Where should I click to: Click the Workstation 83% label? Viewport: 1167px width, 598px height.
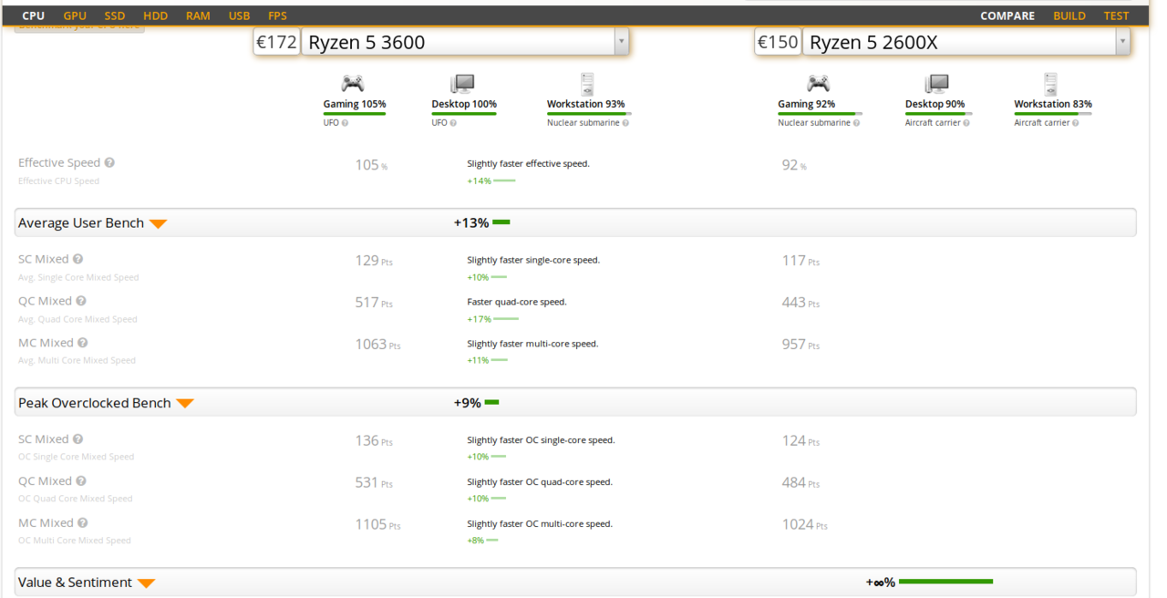click(x=1053, y=104)
